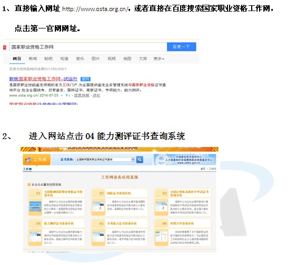
Task: Click the Baidu logo beside search box
Action: click(x=5, y=47)
